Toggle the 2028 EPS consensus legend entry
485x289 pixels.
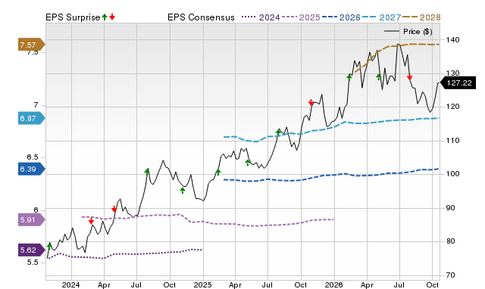pos(421,17)
